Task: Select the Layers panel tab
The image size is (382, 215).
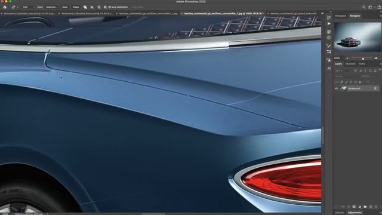Action: point(338,64)
